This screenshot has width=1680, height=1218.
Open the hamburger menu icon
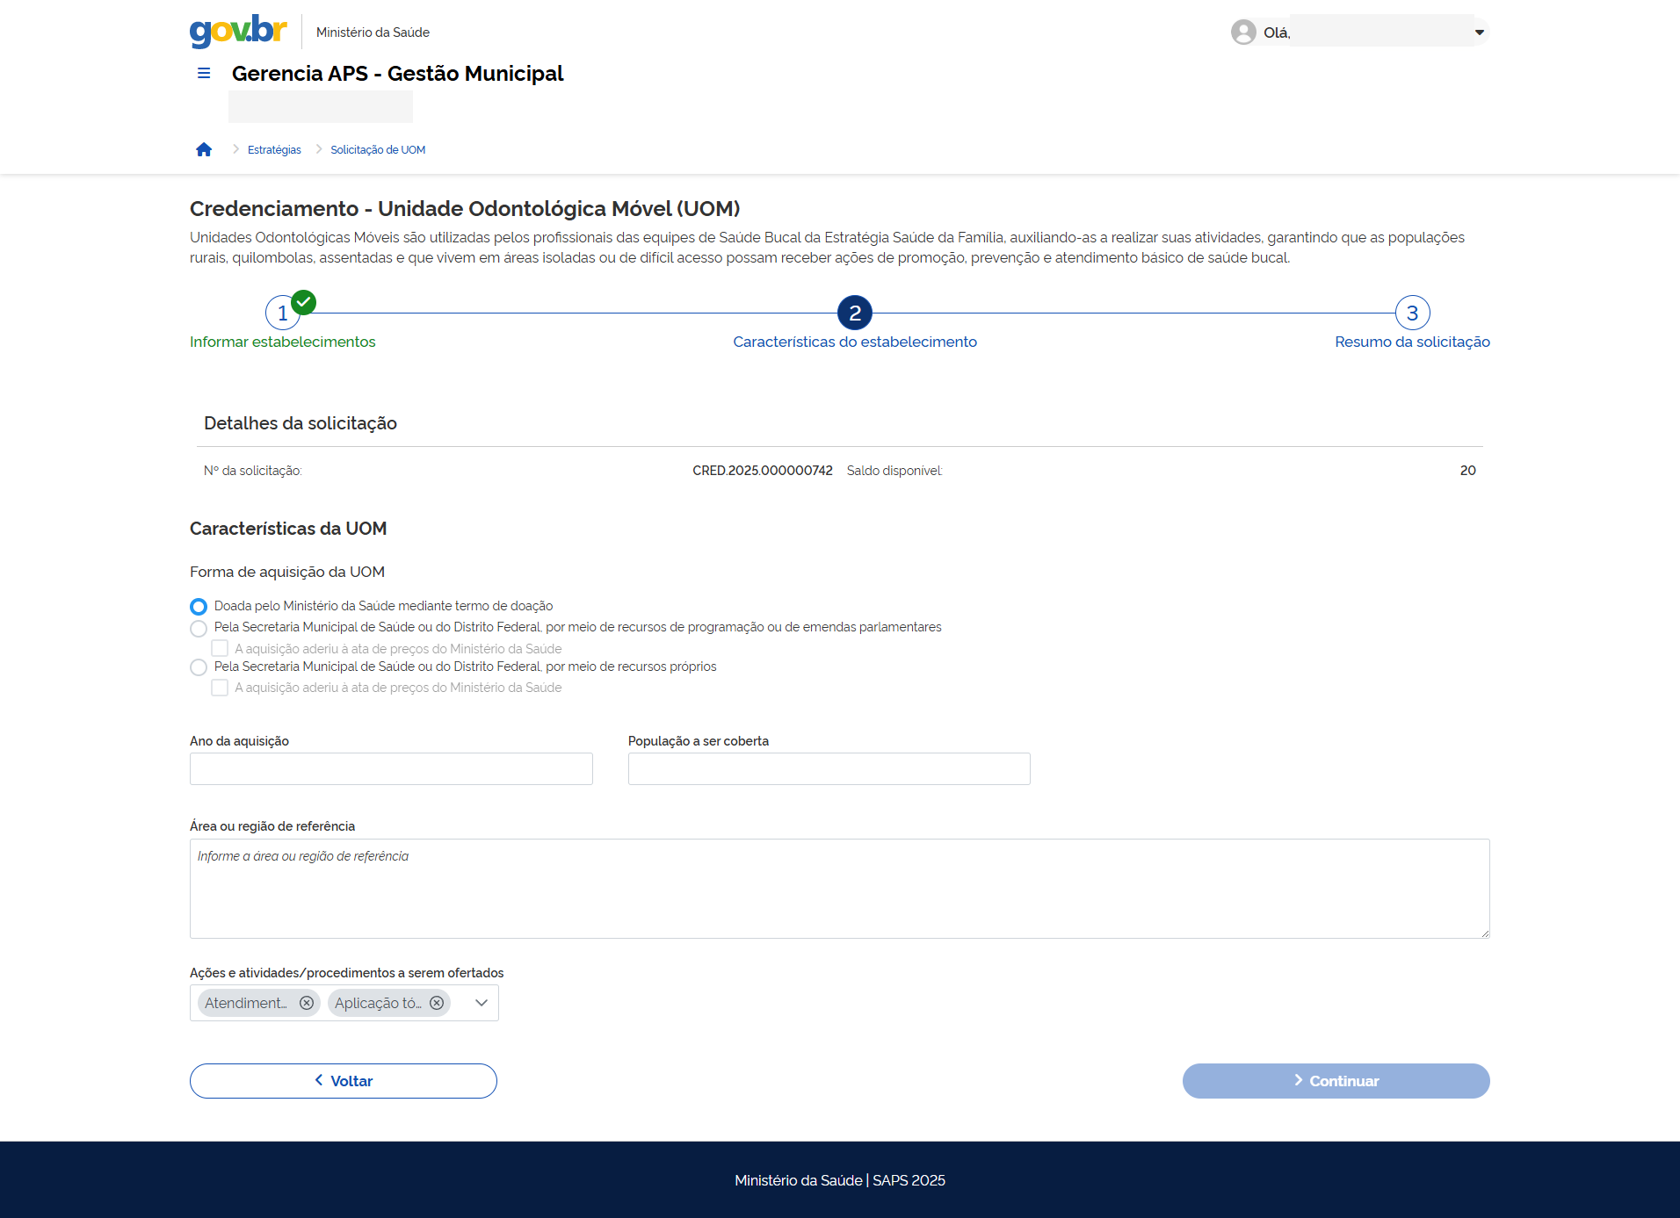204,74
